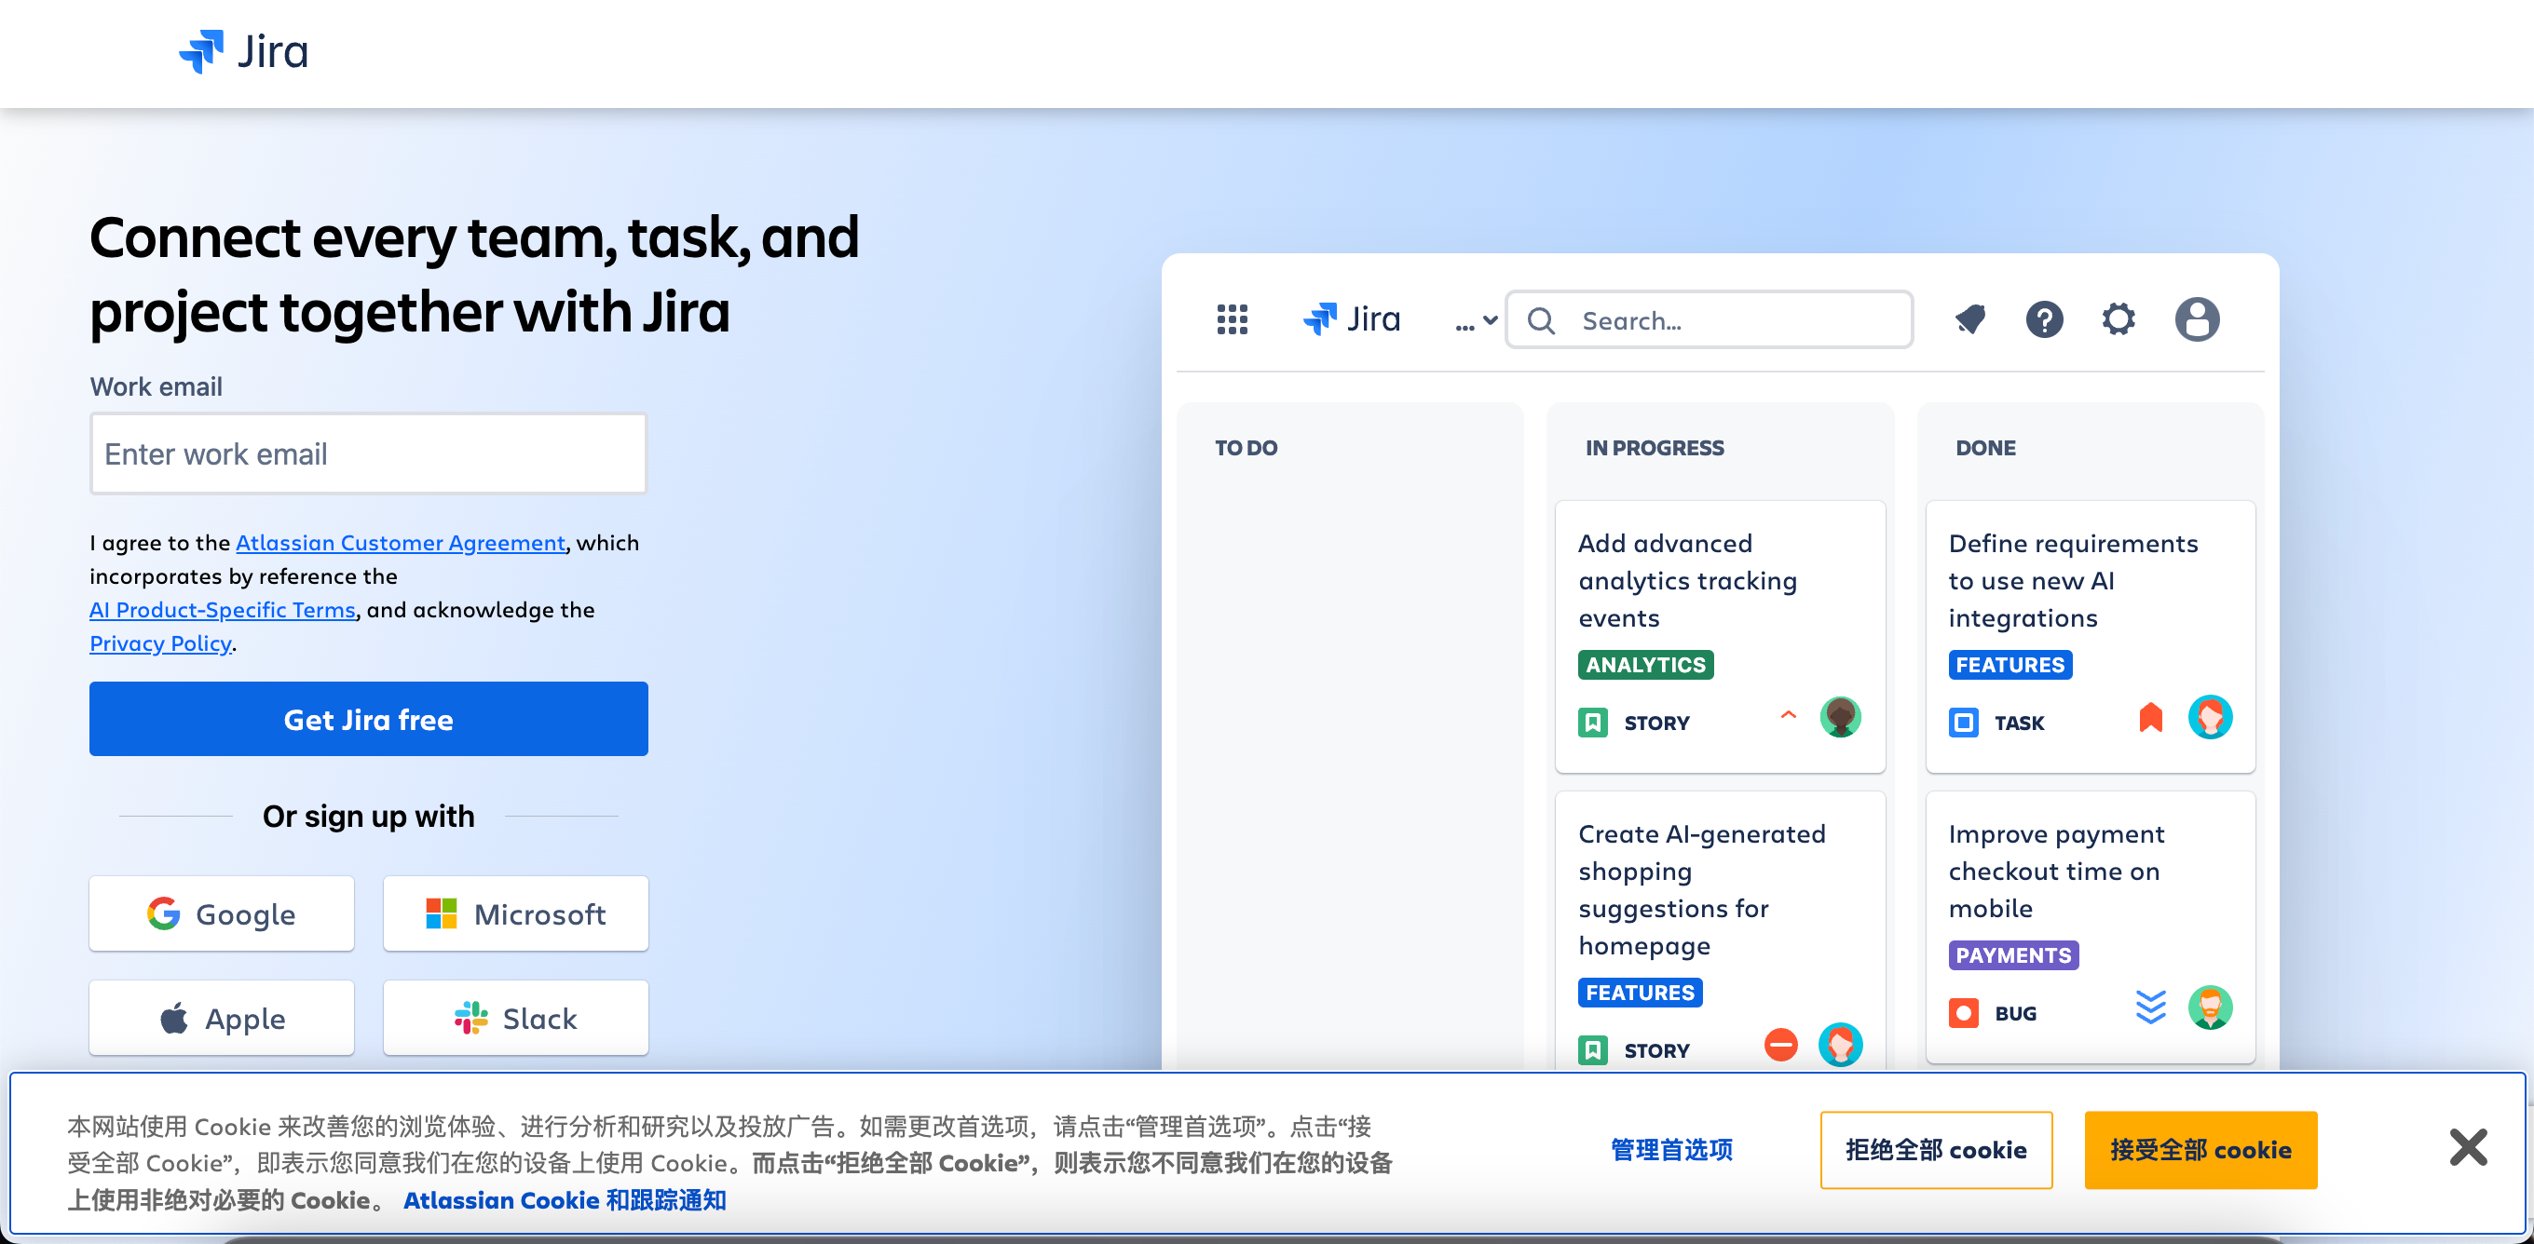Click the BUG type icon

[1964, 1013]
